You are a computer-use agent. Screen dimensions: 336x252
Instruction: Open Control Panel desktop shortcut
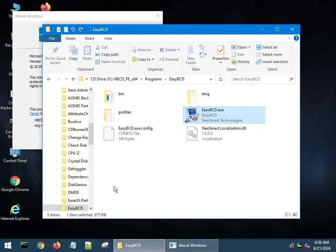tap(15, 156)
